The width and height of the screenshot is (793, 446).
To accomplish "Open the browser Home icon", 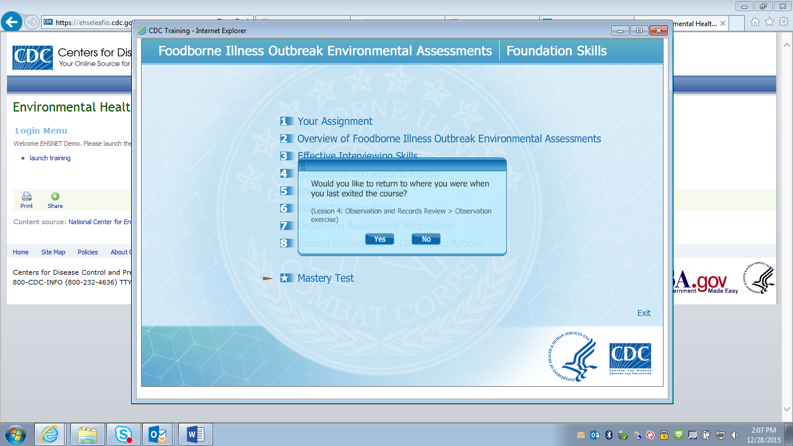I will click(x=755, y=22).
